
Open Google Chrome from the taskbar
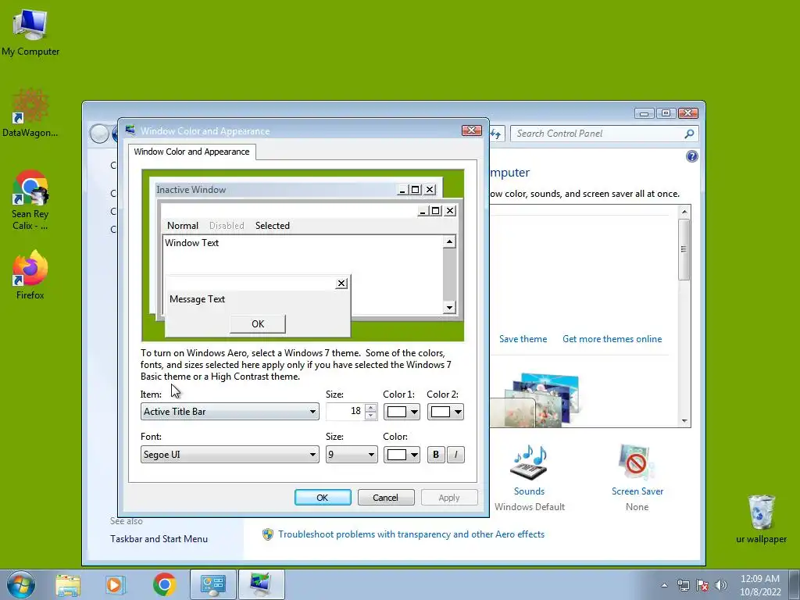(x=164, y=584)
